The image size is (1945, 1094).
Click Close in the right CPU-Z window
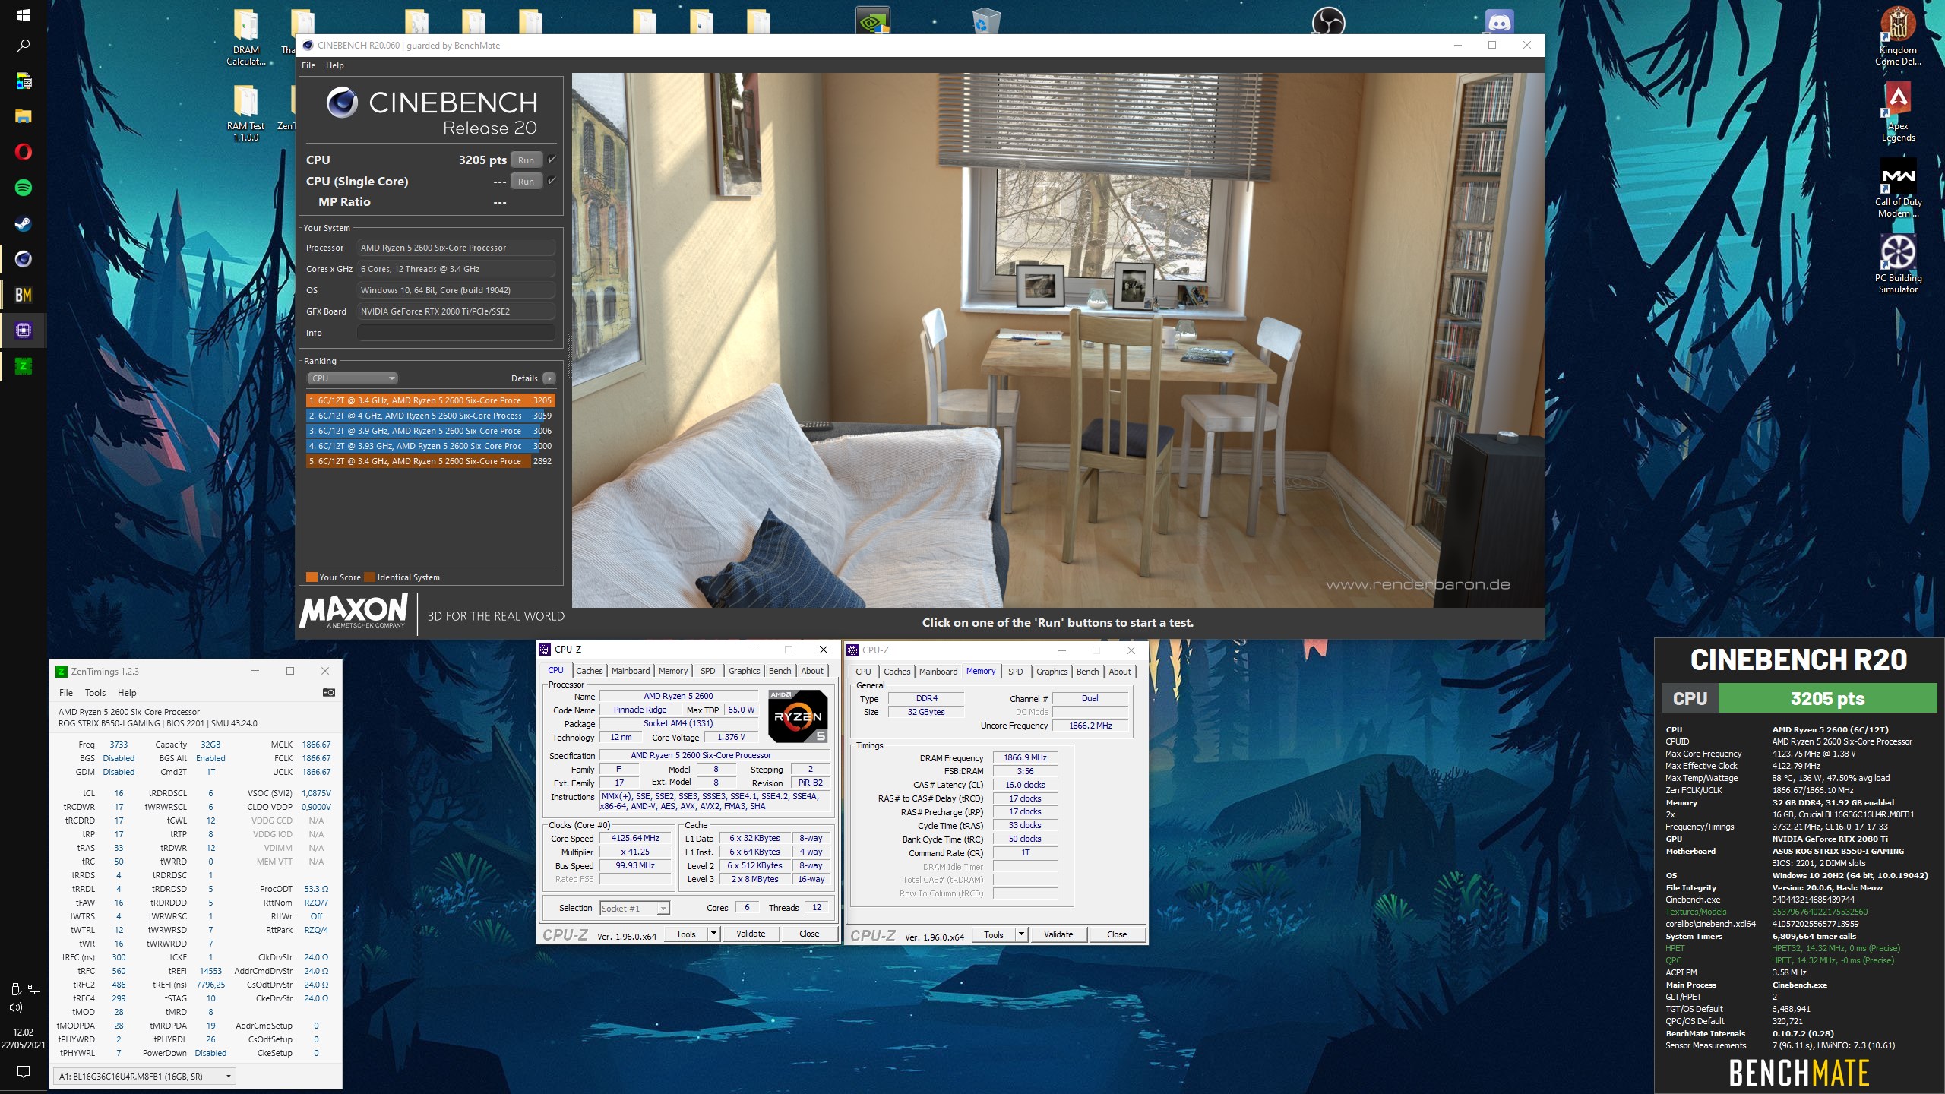click(x=1117, y=934)
